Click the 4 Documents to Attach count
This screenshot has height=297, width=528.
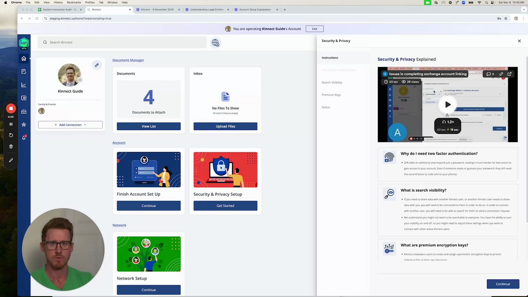pyautogui.click(x=148, y=98)
